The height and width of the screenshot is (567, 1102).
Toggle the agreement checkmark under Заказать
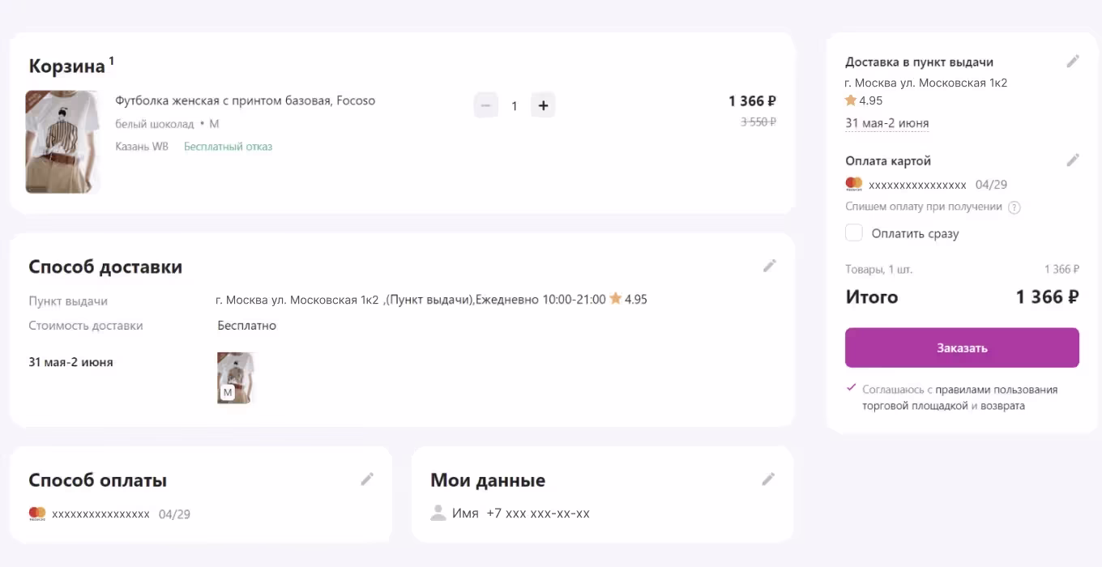[x=851, y=388]
